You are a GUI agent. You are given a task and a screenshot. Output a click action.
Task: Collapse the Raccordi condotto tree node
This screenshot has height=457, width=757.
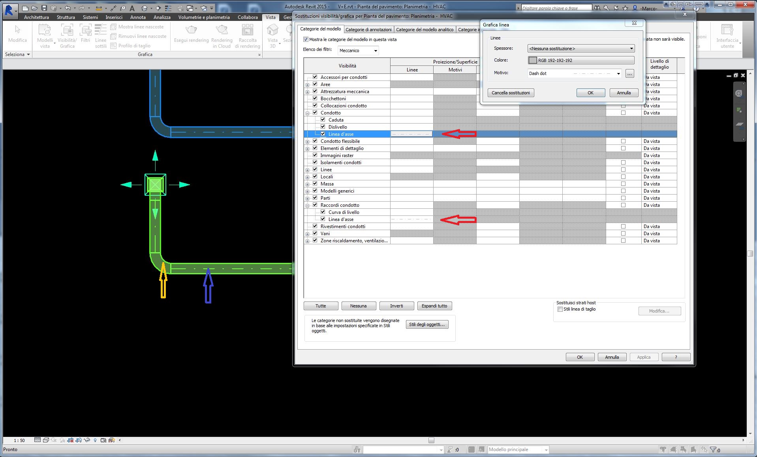tap(307, 206)
